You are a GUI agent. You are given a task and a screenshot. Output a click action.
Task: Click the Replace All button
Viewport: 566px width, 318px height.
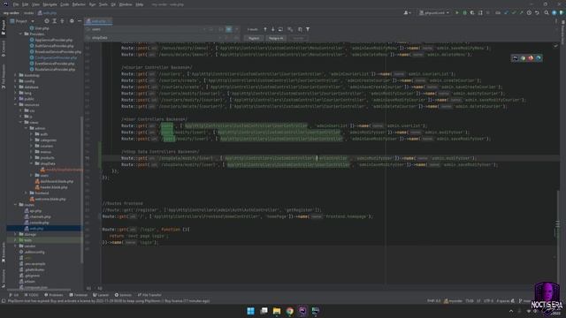[x=276, y=38]
